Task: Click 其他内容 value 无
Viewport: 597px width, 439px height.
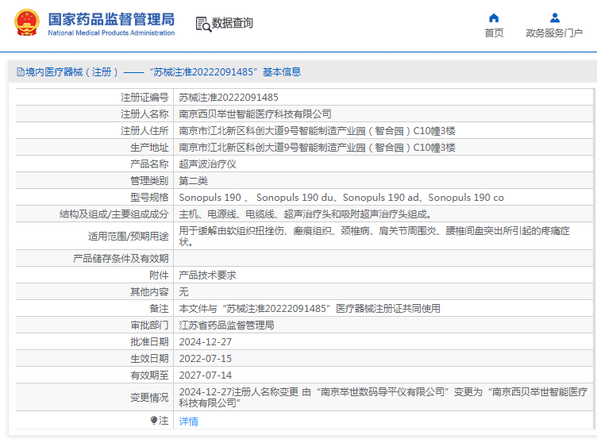Action: click(x=184, y=291)
